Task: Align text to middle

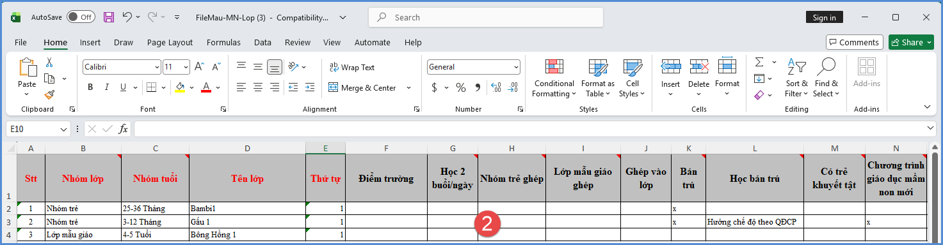Action: point(258,66)
